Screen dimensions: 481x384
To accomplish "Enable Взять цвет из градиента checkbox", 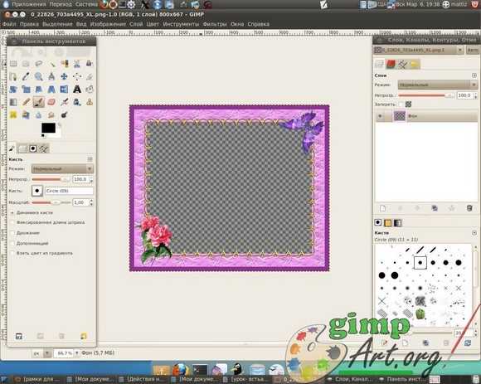I will point(13,253).
